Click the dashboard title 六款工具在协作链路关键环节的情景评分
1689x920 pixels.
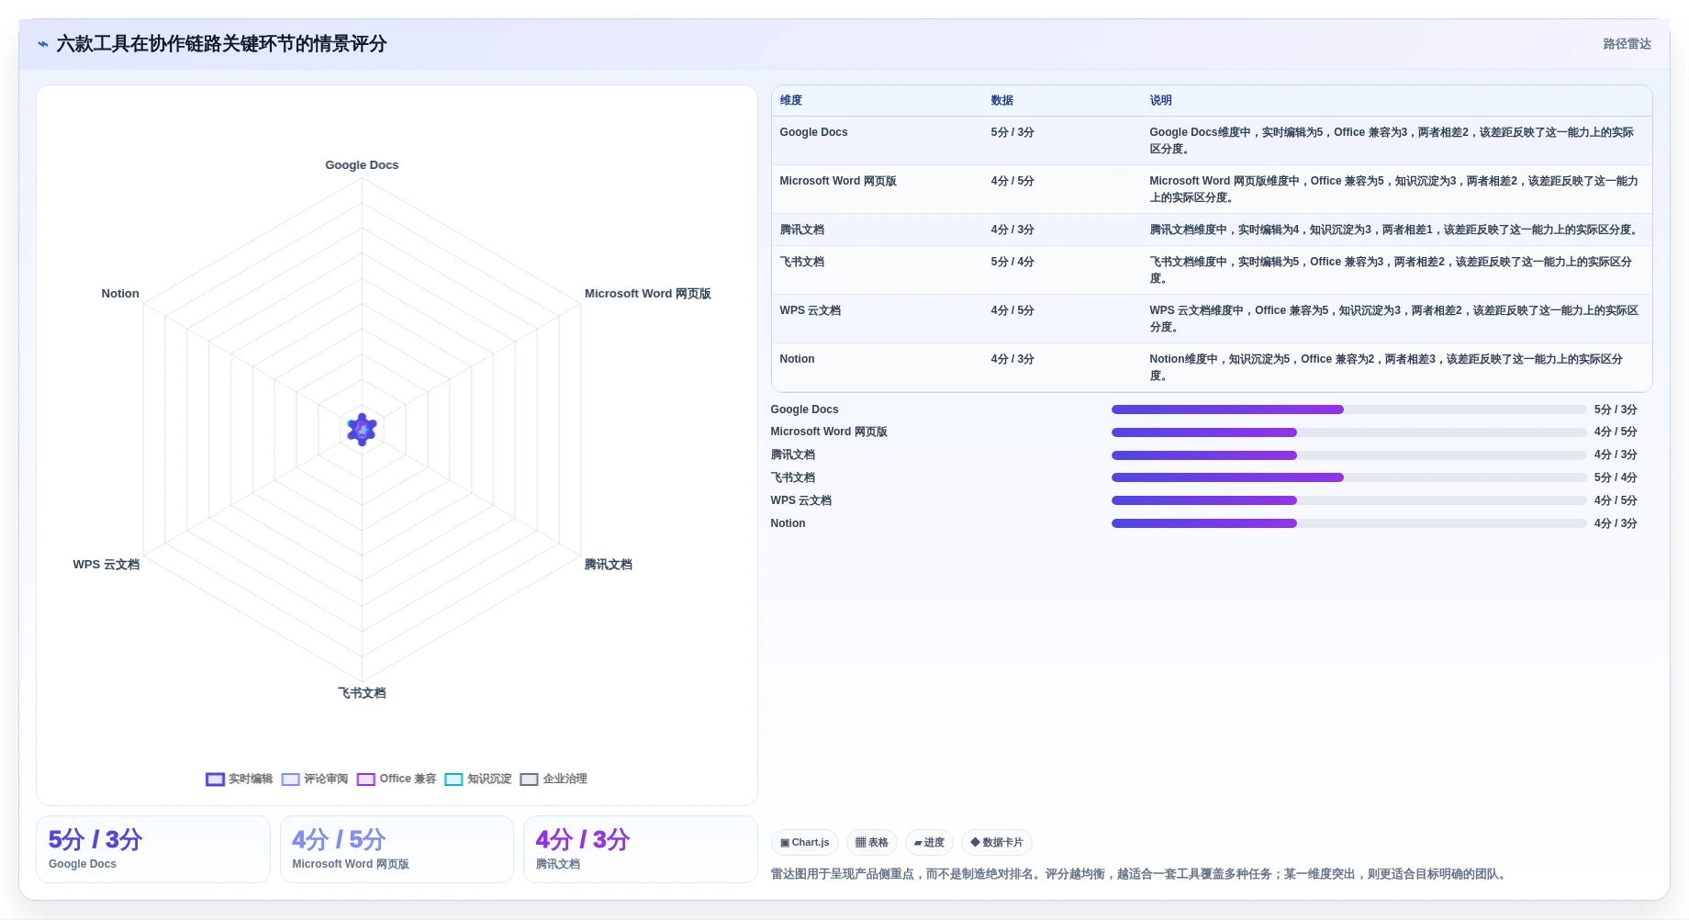[221, 44]
